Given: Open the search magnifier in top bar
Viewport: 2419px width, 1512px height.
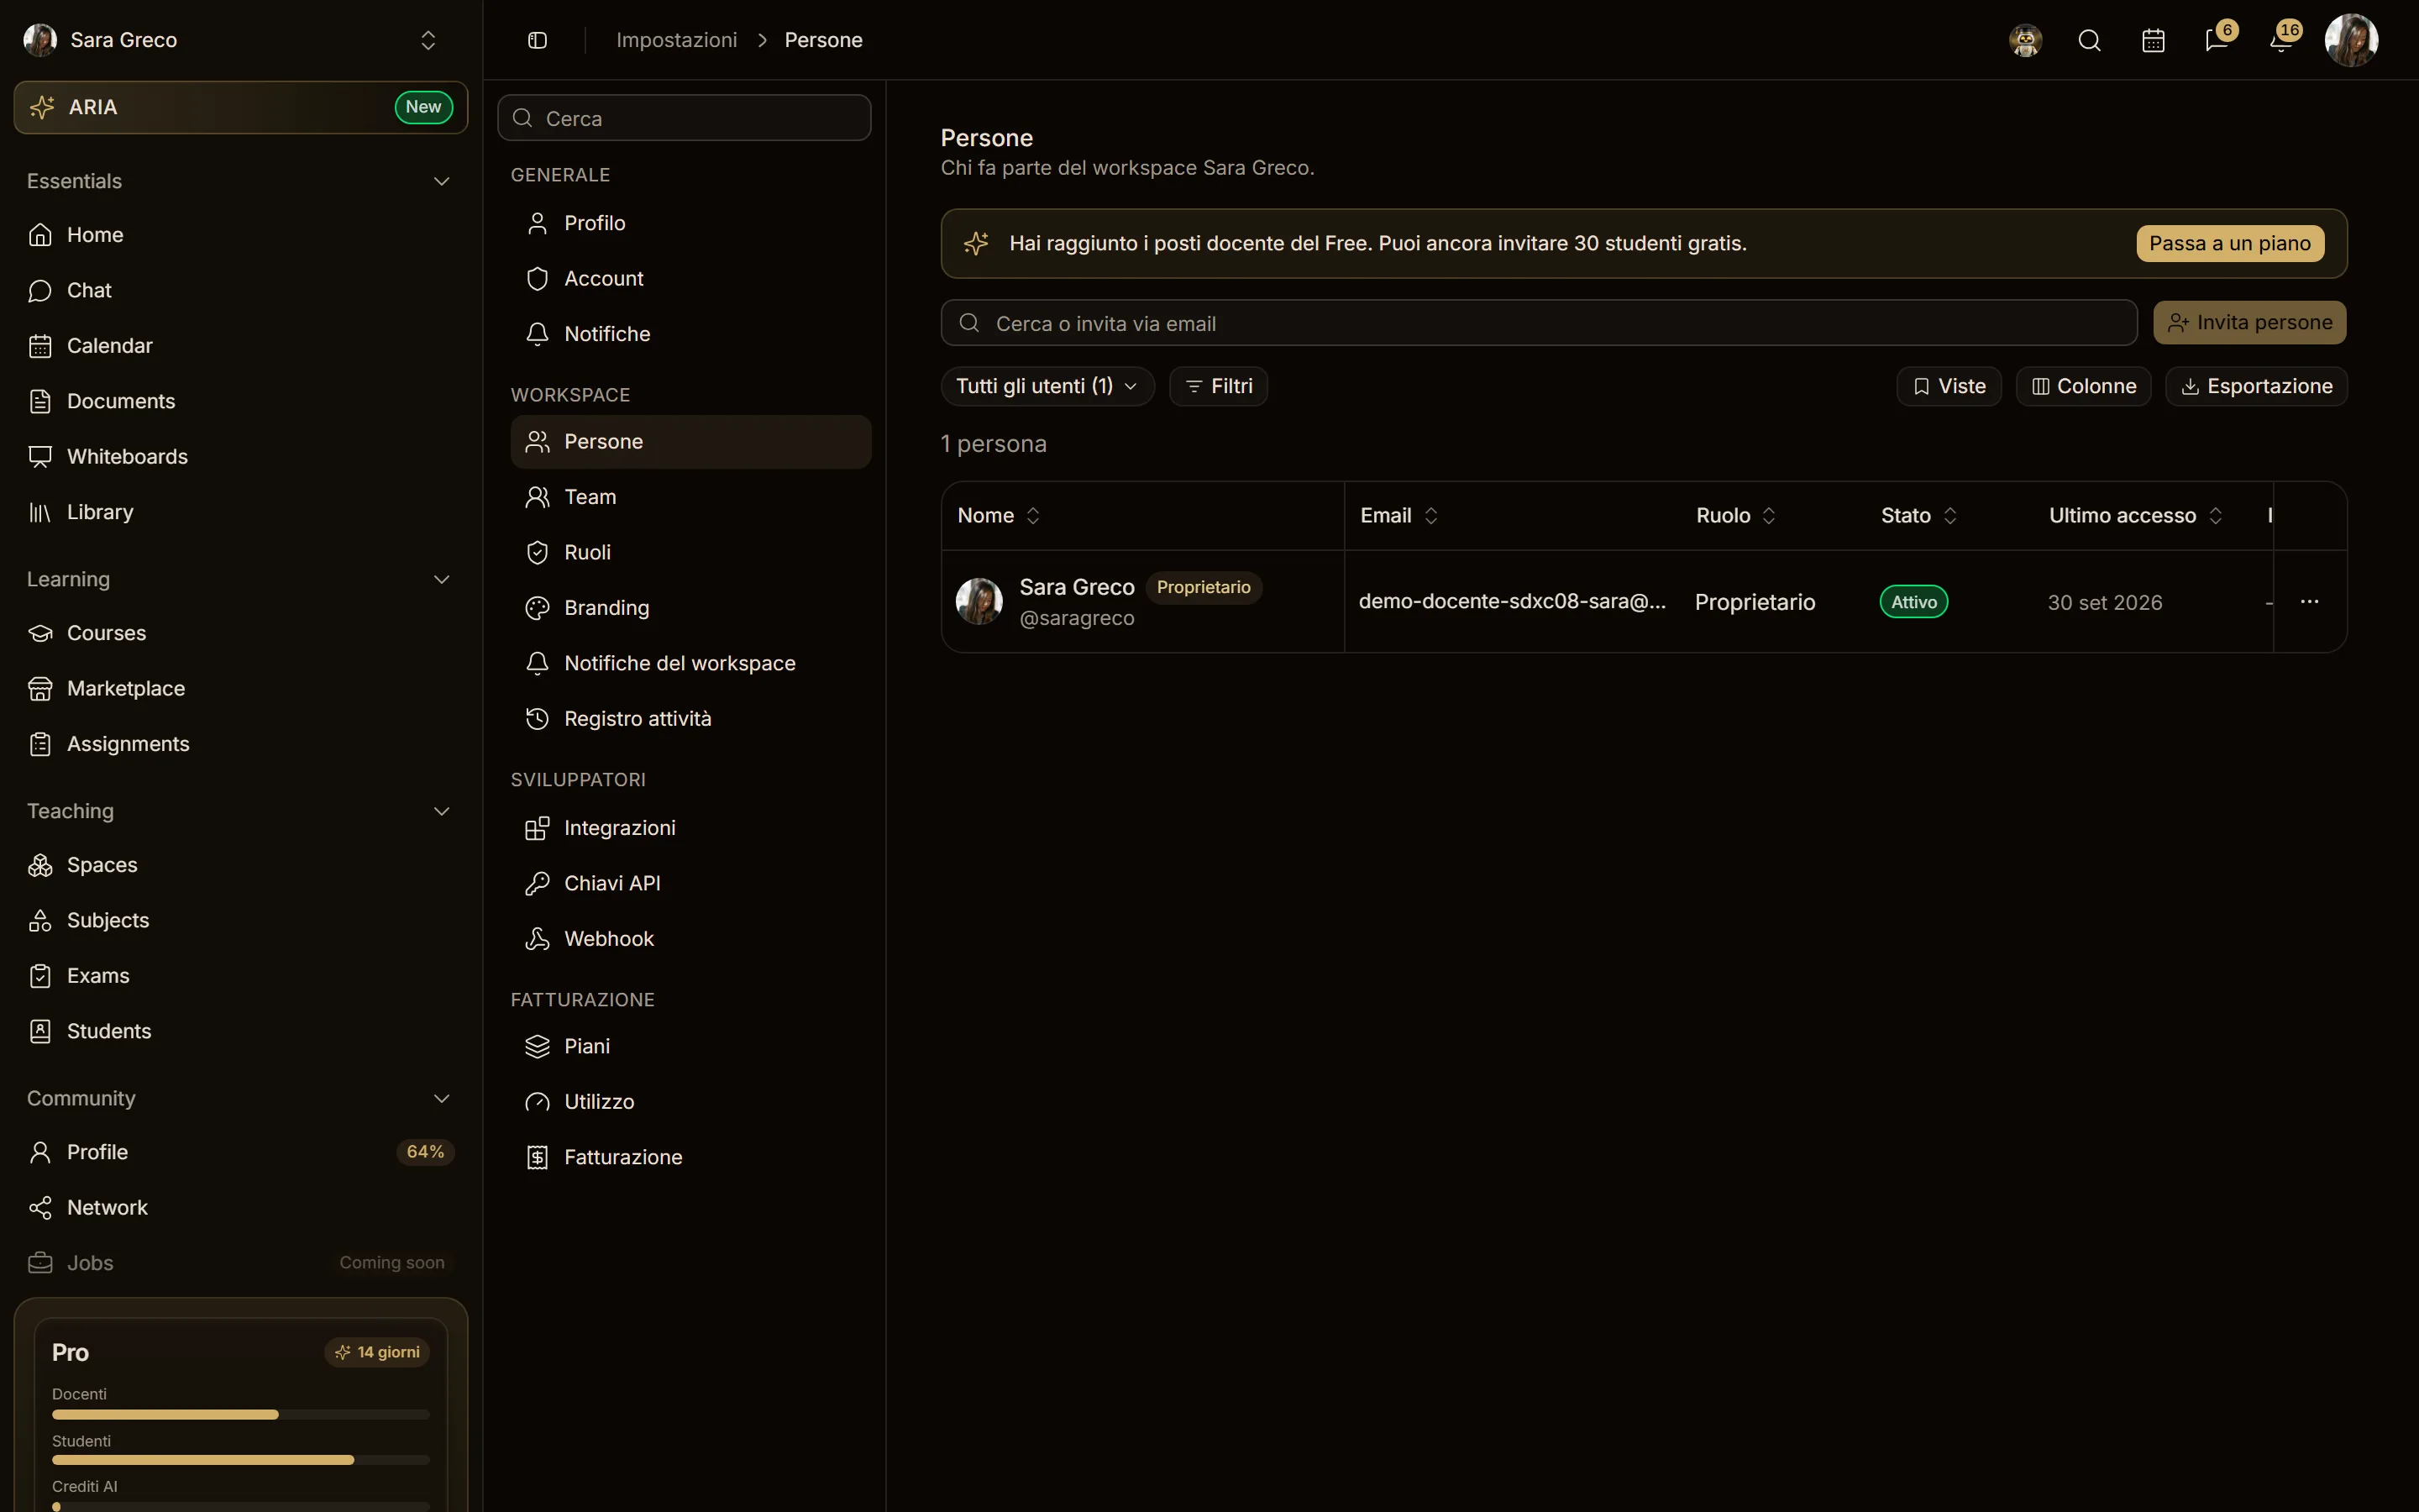Looking at the screenshot, I should (2089, 40).
